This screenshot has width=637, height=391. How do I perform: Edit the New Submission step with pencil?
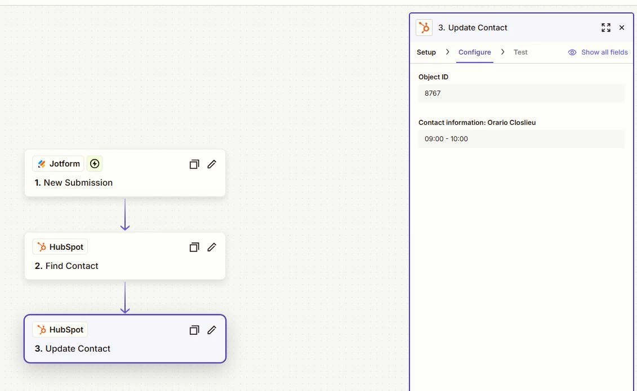coord(212,164)
